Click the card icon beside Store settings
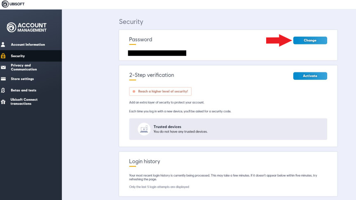 point(3,79)
